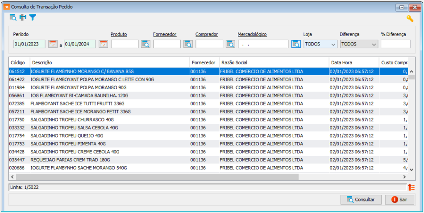Select row IOGURTE FLAMBYNHO MORANGO C/ BANANA 85G
This screenshot has width=424, height=213.
point(208,72)
